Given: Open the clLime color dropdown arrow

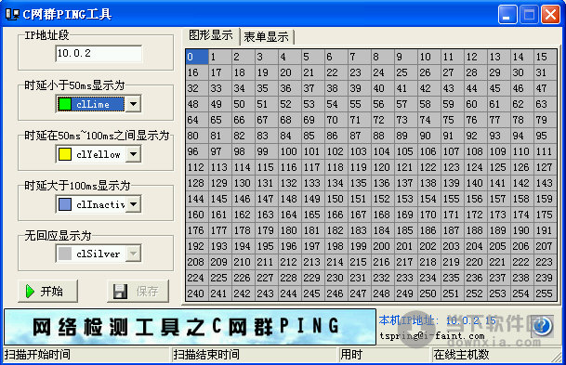Looking at the screenshot, I should pos(133,104).
